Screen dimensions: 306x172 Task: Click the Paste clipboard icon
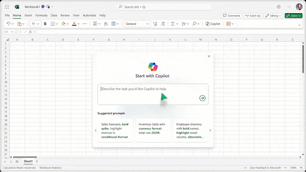(19, 24)
